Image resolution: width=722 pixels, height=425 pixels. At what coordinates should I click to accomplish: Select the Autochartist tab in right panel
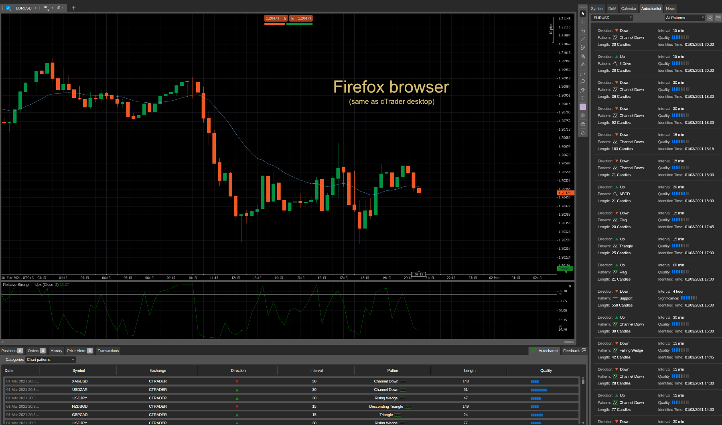[x=651, y=8]
